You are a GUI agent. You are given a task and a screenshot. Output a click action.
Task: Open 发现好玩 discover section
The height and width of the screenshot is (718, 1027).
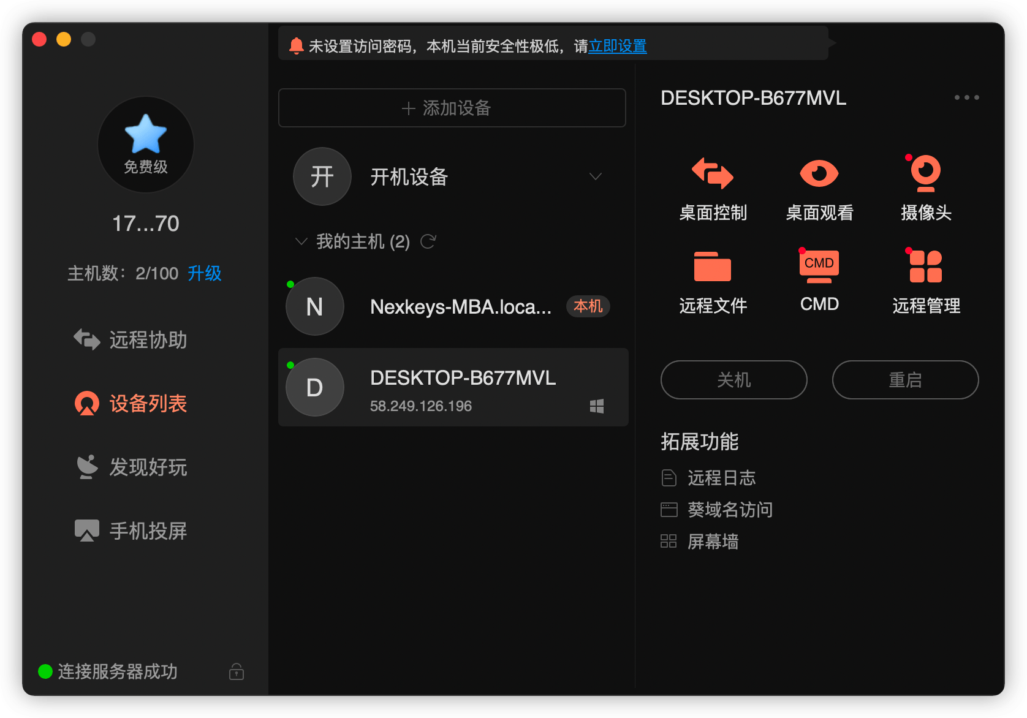(130, 467)
